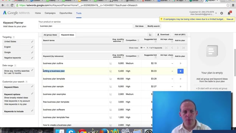This screenshot has width=236, height=133.
Task: Select business plan template free keyword
Action: (x=56, y=117)
